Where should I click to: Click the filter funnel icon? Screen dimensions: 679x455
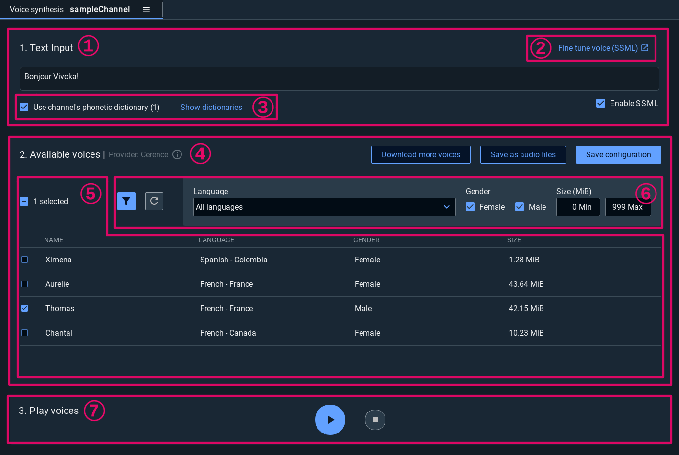point(126,201)
